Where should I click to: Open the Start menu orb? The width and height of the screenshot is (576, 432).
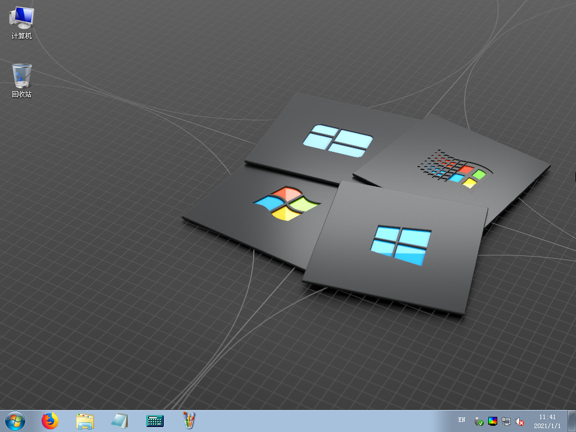click(15, 420)
